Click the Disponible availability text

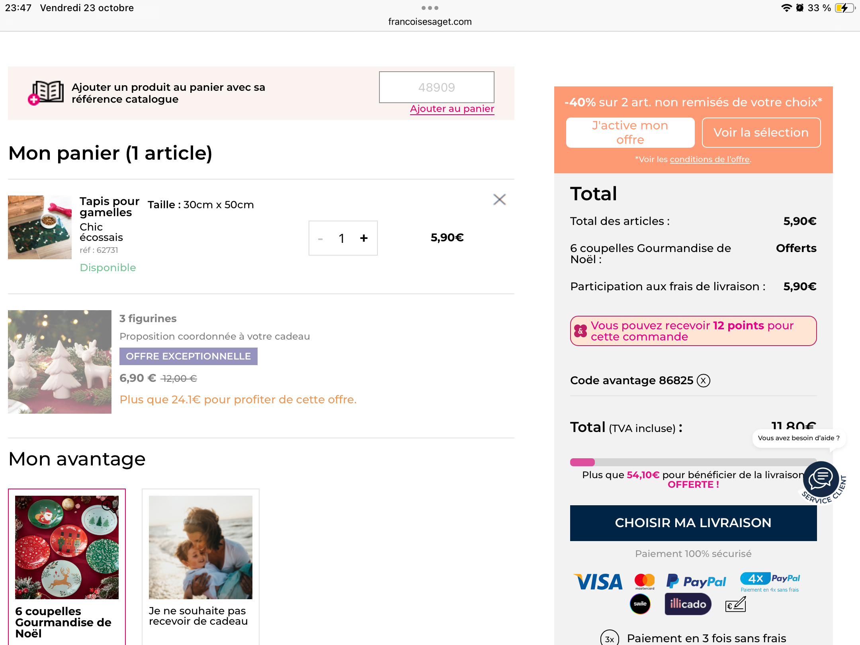[107, 268]
